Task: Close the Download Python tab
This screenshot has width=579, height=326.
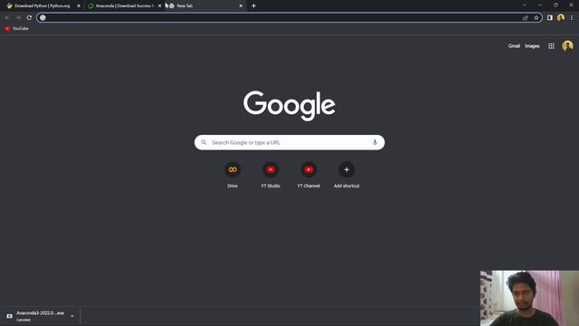Action: [x=79, y=6]
